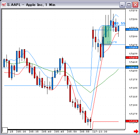Screen dimensions: 140x135
Task: Click the S.AAPL - Apple Inc. 1 Min title
Action: pyautogui.click(x=31, y=5)
